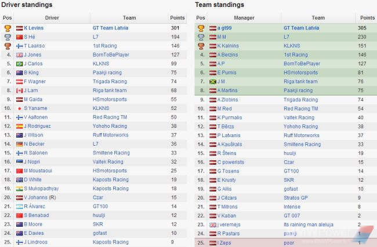This screenshot has width=377, height=247.
Task: Click the silver trophy beside S Hé
Action: (8, 37)
